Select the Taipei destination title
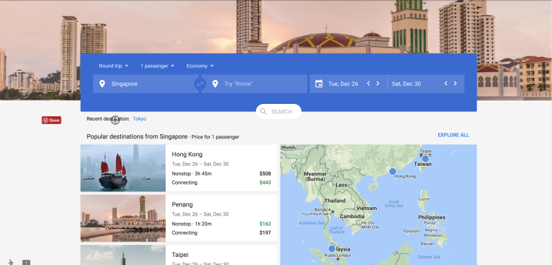552x265 pixels. coord(180,255)
